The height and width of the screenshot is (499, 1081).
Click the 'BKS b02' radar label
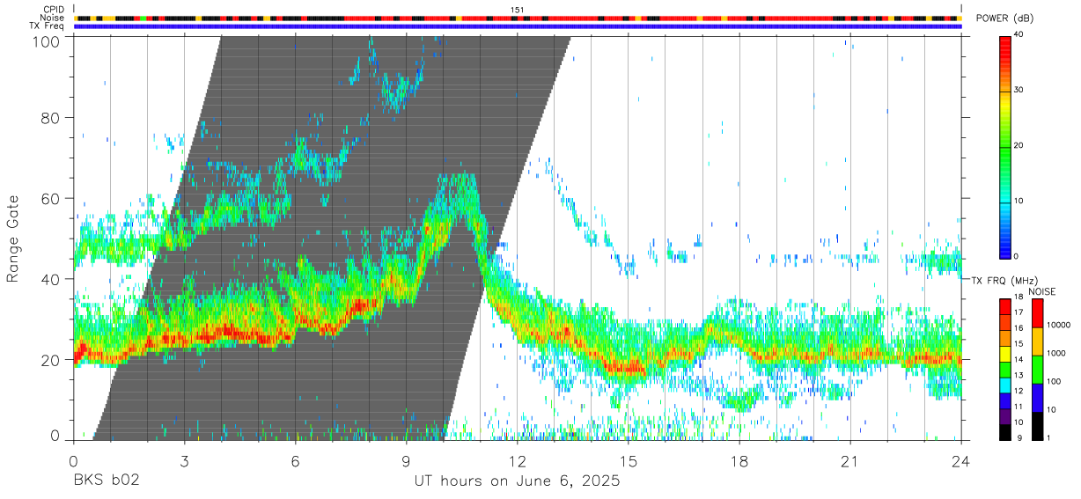pyautogui.click(x=106, y=481)
